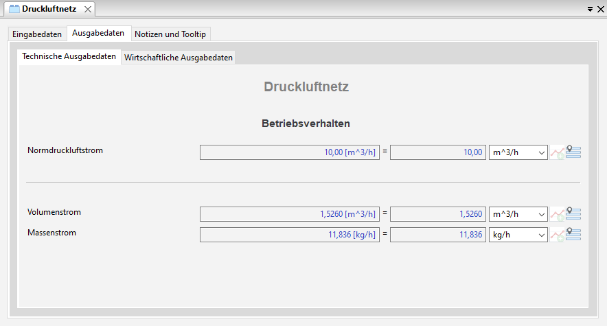Select the Massenstrom 11,836 [kg/h] field
Viewport: 607px width, 326px height.
click(289, 235)
